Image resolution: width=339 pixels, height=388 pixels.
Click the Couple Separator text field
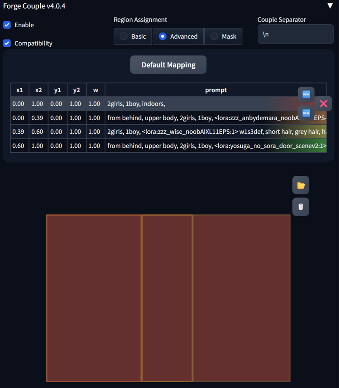tap(295, 34)
